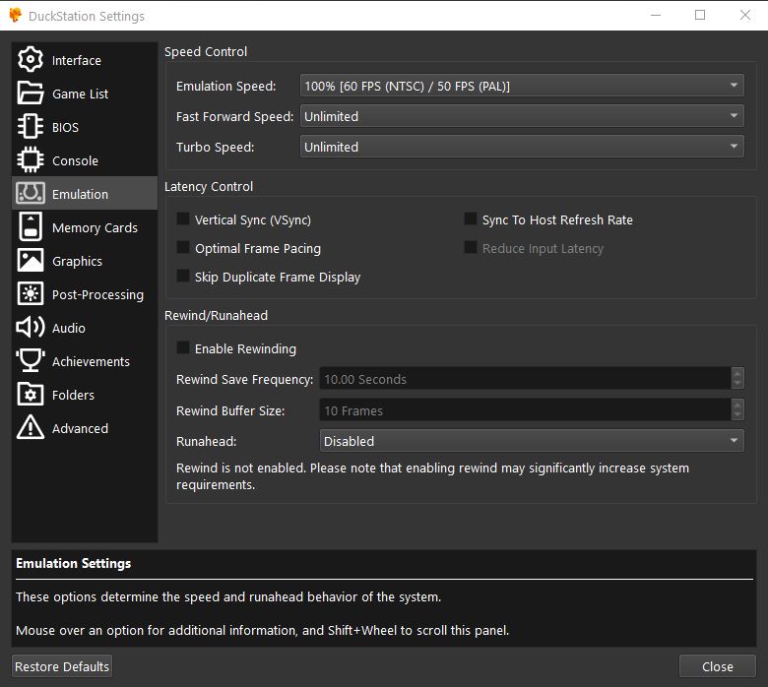Screen dimensions: 768x687
Task: Click the "Speed Control" group title
Action: click(x=206, y=51)
